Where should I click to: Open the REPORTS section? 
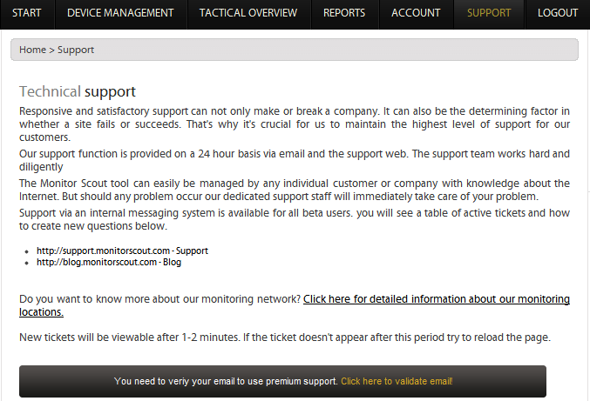click(x=344, y=13)
